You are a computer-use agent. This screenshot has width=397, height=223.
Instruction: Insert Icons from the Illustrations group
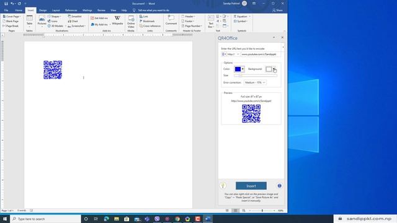[53, 21]
